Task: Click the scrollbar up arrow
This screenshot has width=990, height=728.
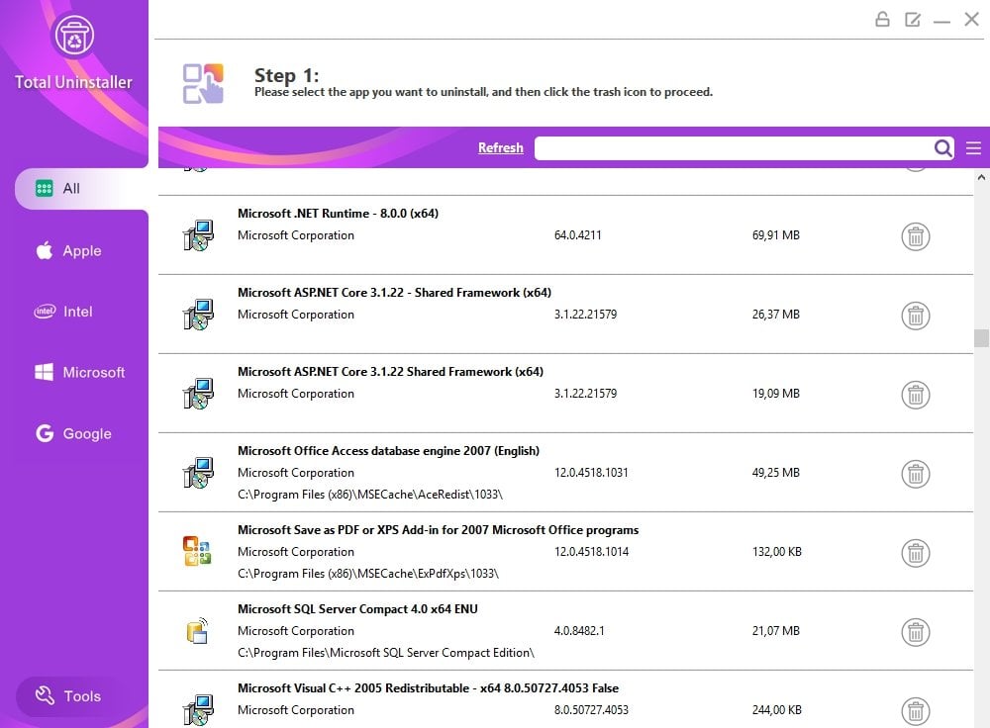Action: click(981, 177)
